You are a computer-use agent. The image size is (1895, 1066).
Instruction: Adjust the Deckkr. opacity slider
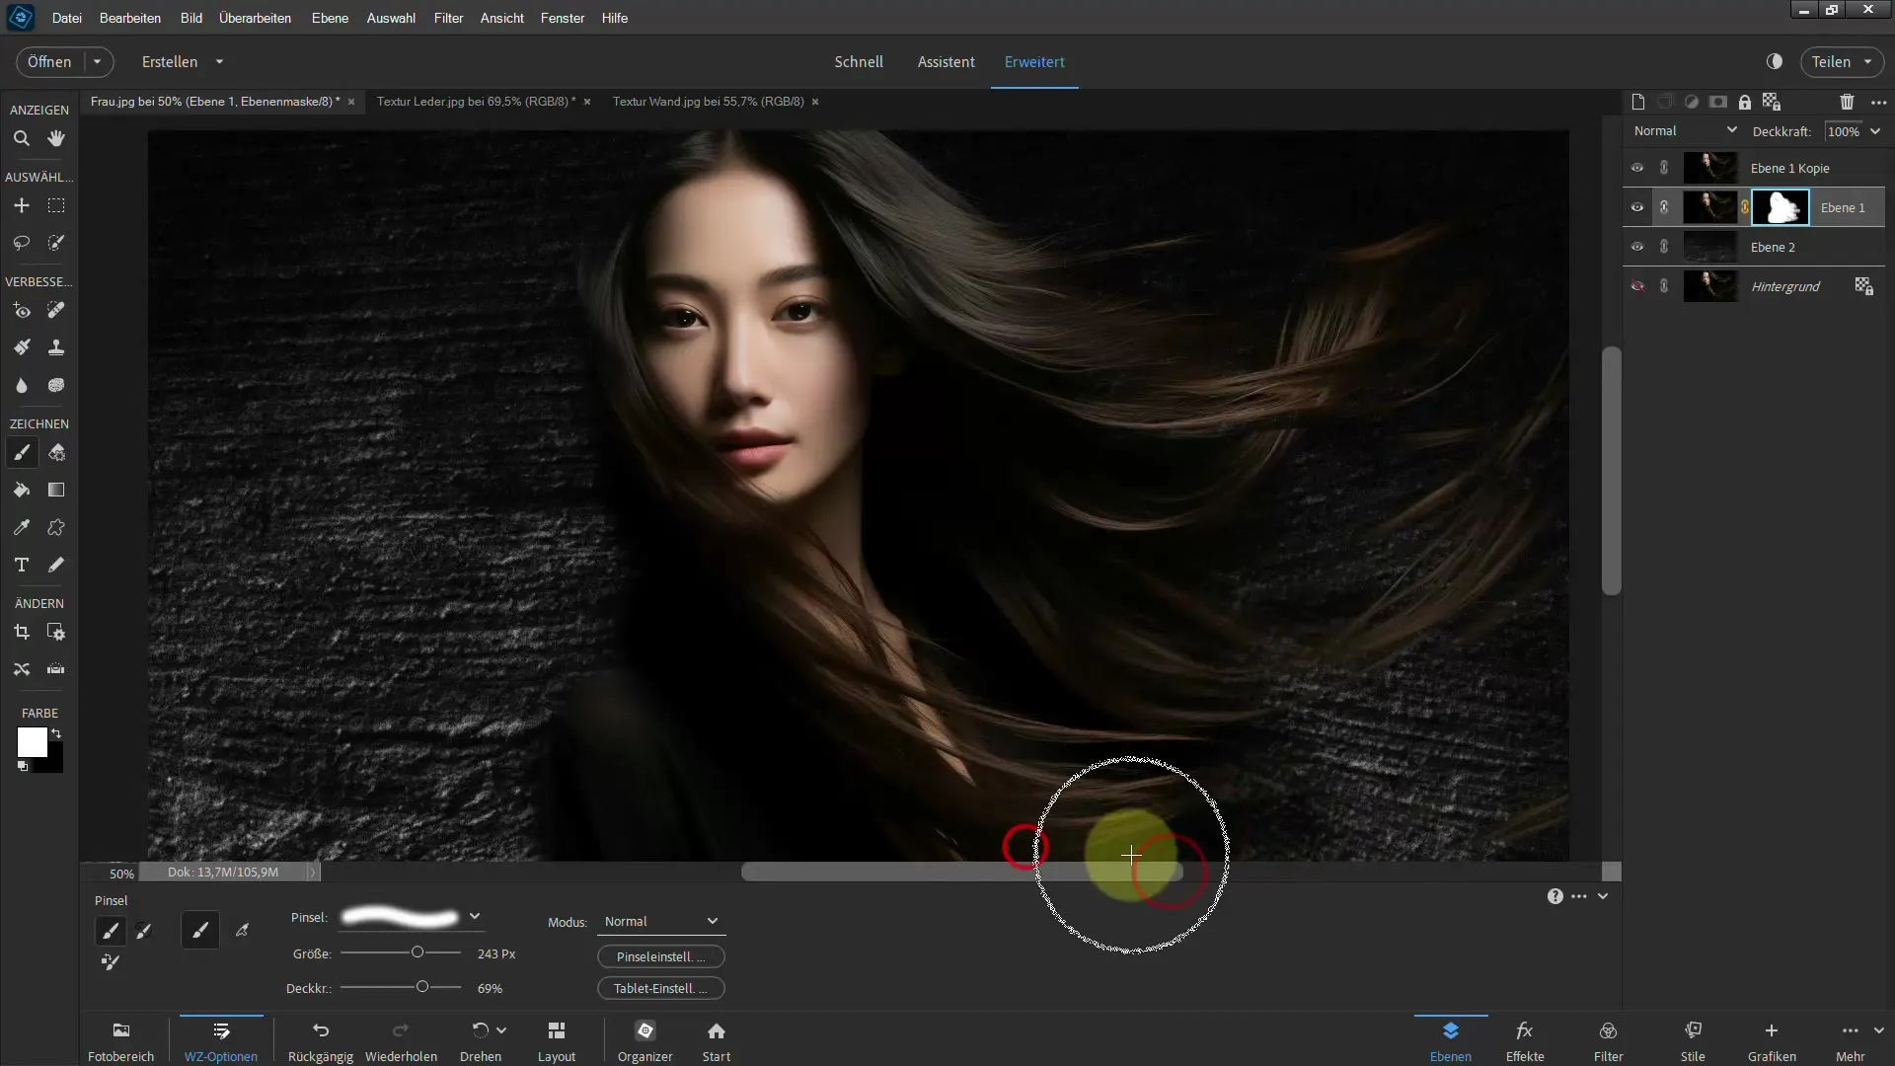[422, 987]
